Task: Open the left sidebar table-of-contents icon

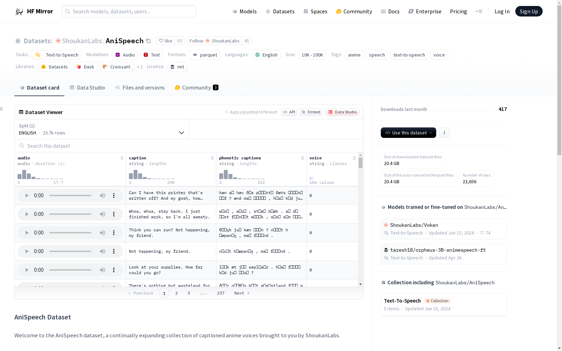Action: 2,109
